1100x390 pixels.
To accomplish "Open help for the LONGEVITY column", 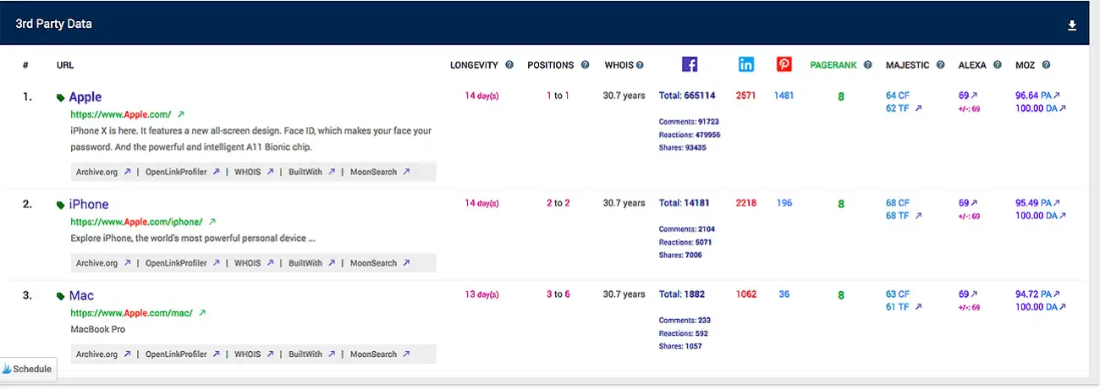I will (x=509, y=65).
